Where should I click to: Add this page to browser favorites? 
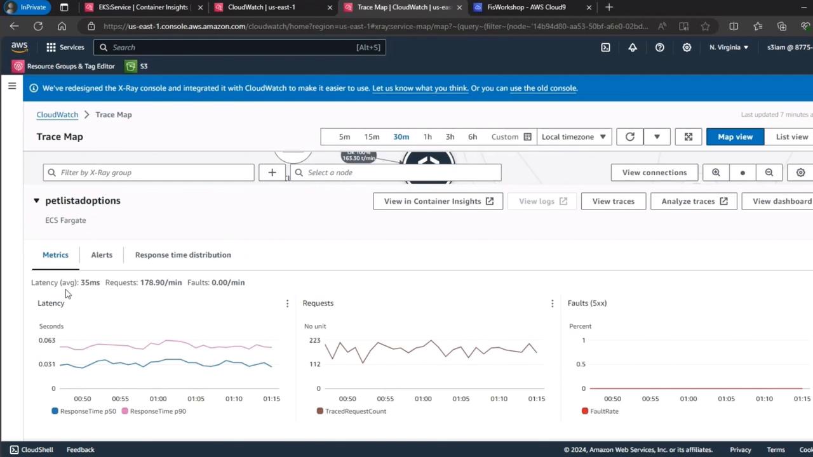705,26
